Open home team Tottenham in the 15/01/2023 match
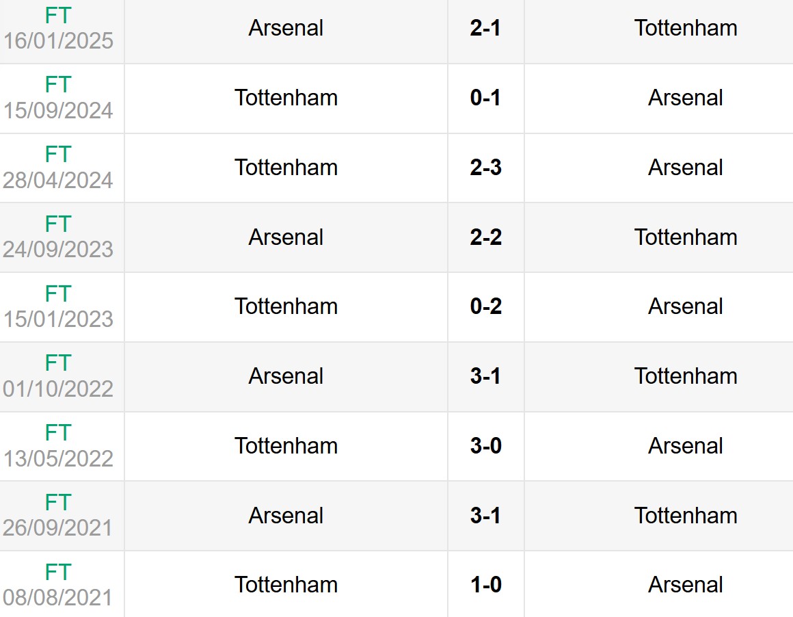Viewport: 793px width, 617px height. point(286,306)
